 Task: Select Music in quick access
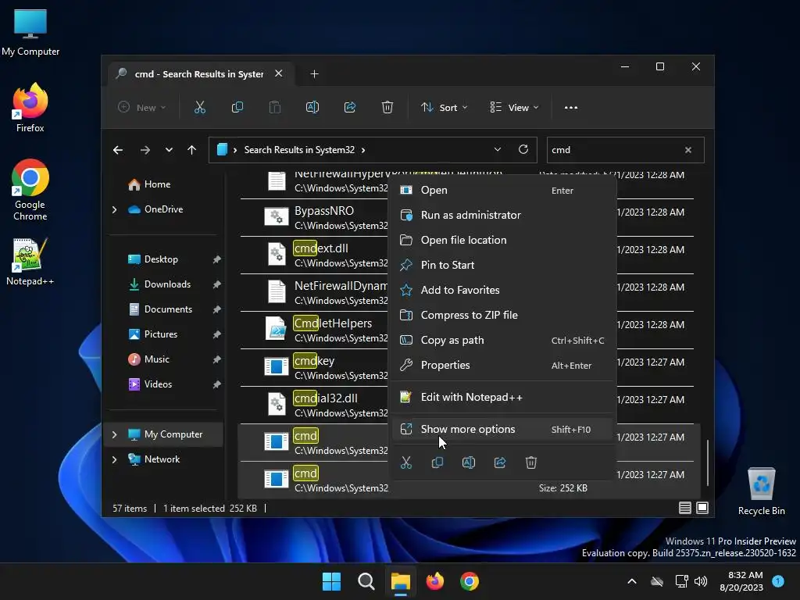pos(163,359)
